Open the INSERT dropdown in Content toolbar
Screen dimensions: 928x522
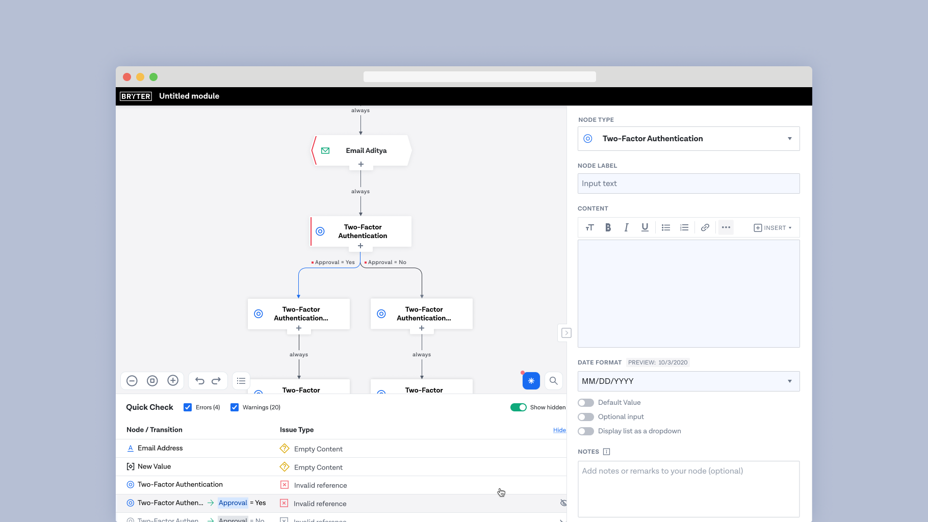tap(772, 228)
